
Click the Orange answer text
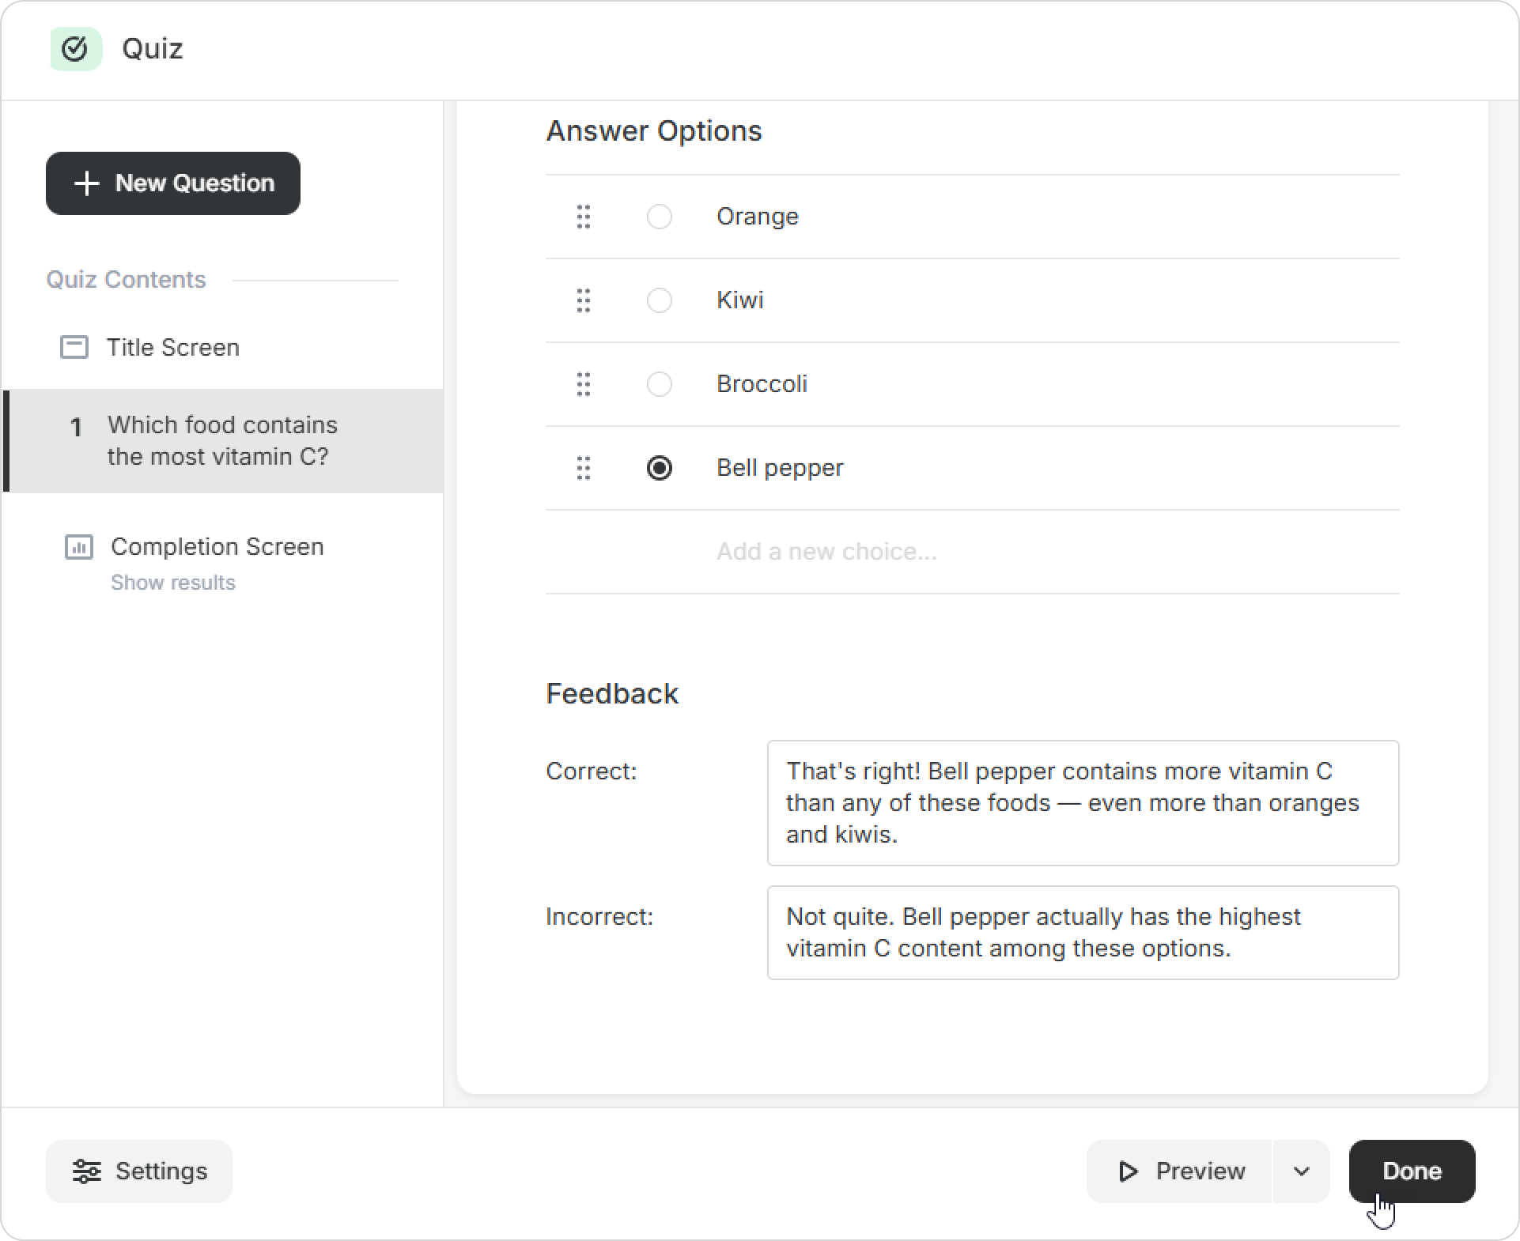tap(758, 217)
